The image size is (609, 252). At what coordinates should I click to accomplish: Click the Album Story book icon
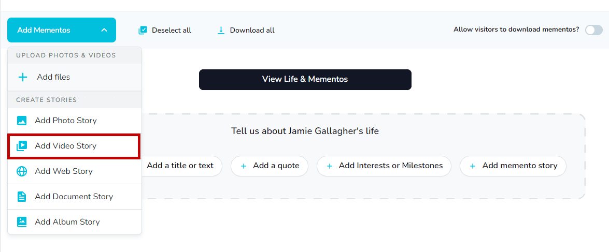coord(22,222)
